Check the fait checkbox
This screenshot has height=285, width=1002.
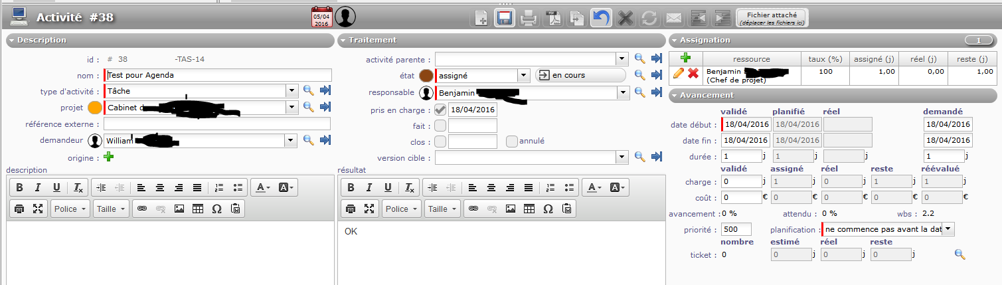(440, 126)
